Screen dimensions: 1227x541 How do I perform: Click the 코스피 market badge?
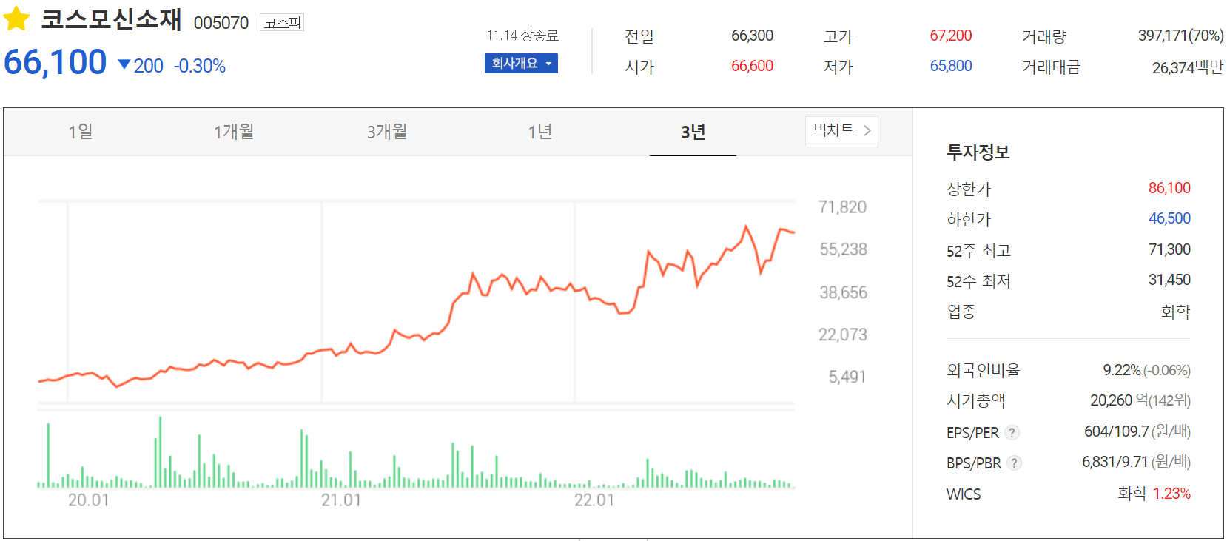point(282,23)
